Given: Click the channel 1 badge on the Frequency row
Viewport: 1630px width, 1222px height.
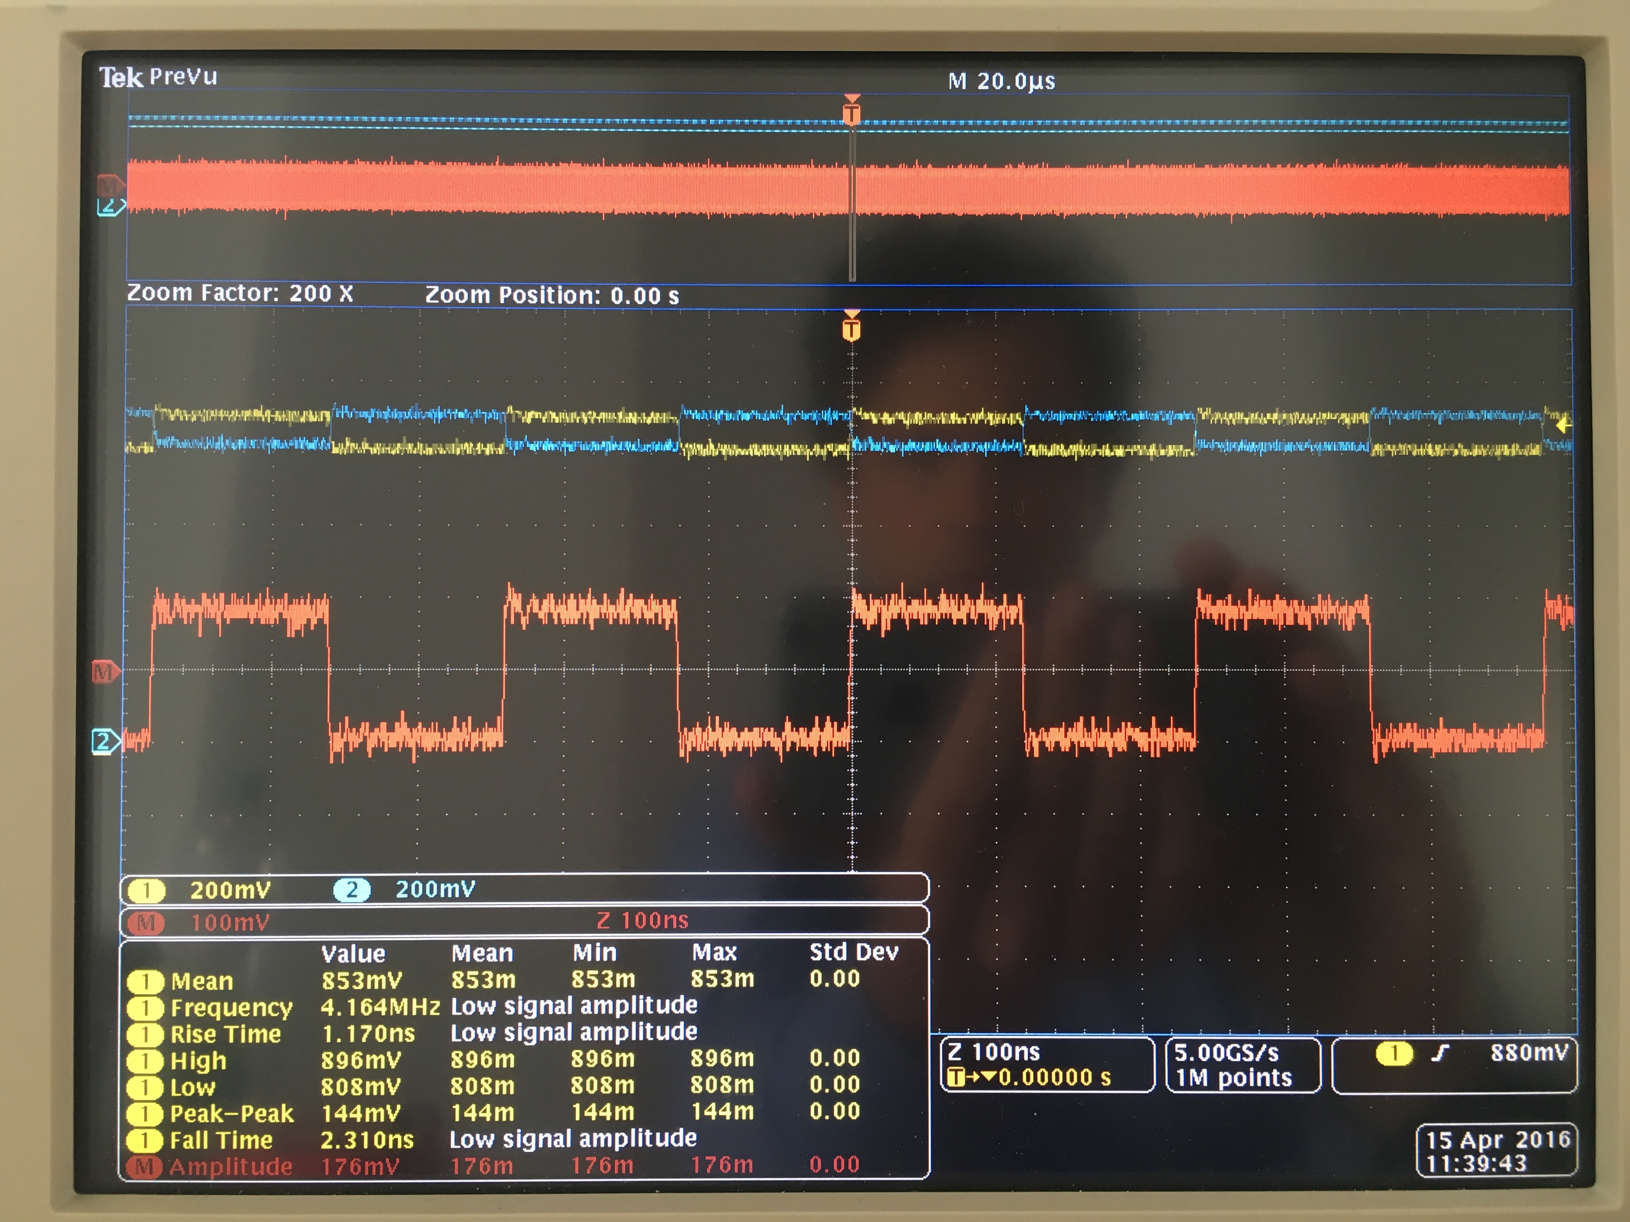Looking at the screenshot, I should tap(145, 1008).
